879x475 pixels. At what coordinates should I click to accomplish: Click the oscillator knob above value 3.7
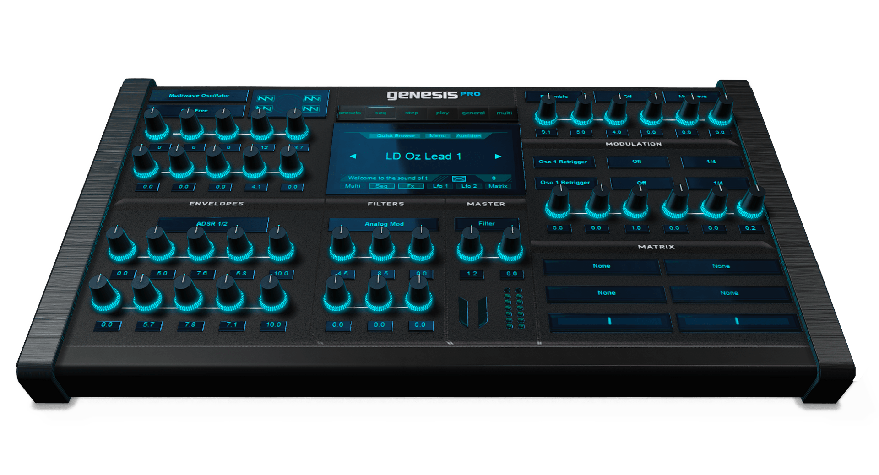click(x=297, y=124)
